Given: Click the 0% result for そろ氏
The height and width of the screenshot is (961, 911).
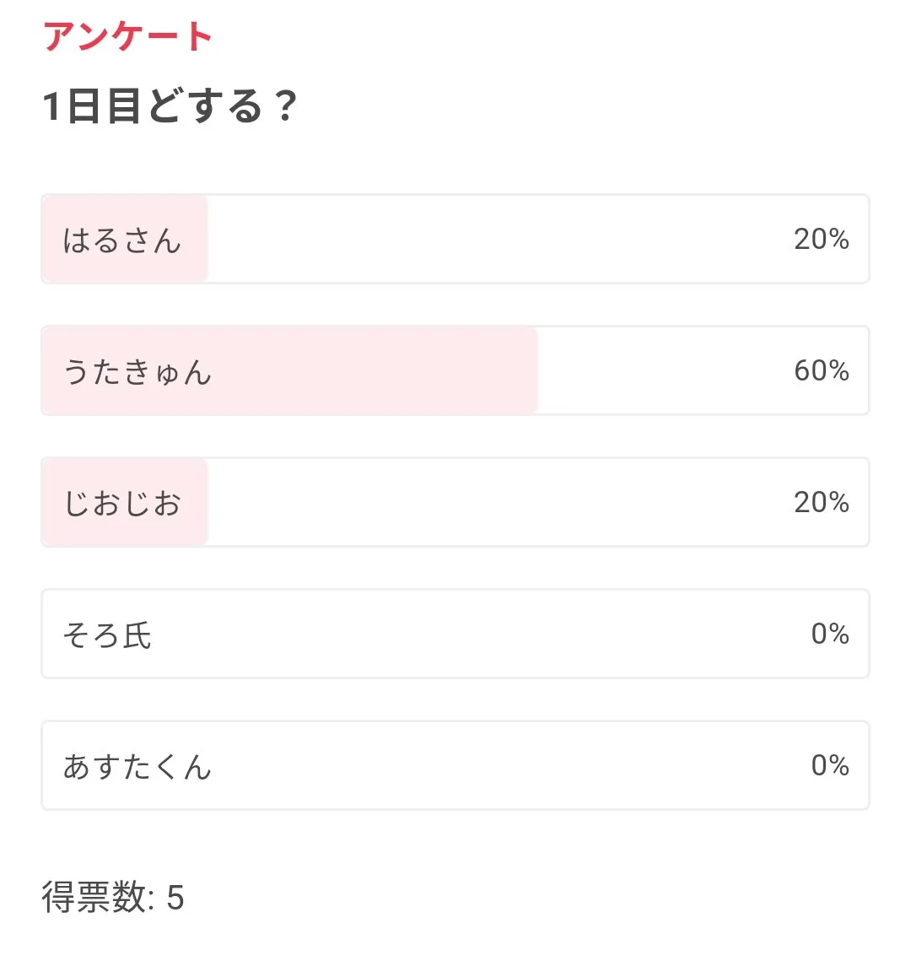Looking at the screenshot, I should [829, 634].
